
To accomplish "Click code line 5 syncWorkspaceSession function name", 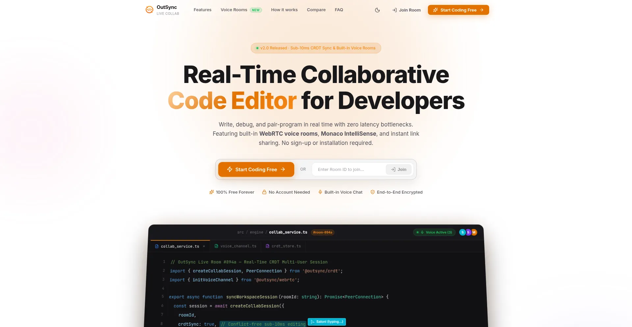I will click(x=252, y=297).
